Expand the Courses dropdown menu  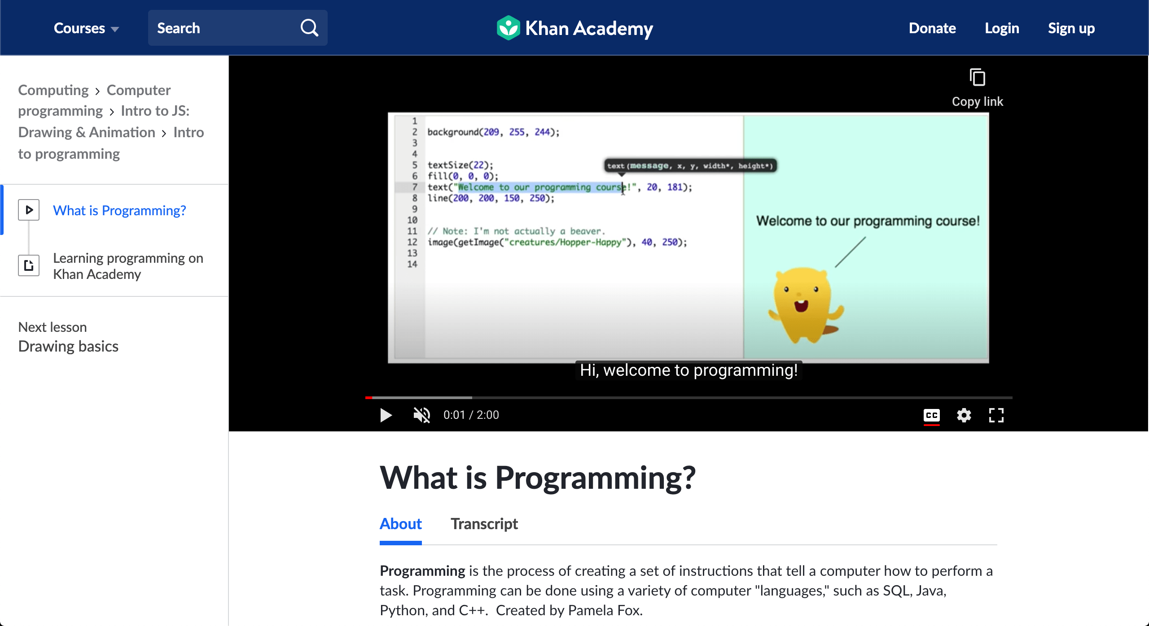click(86, 28)
